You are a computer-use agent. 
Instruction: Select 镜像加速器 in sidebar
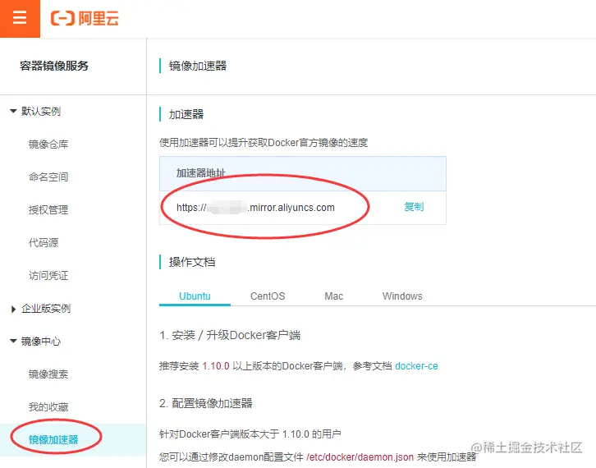pyautogui.click(x=53, y=440)
